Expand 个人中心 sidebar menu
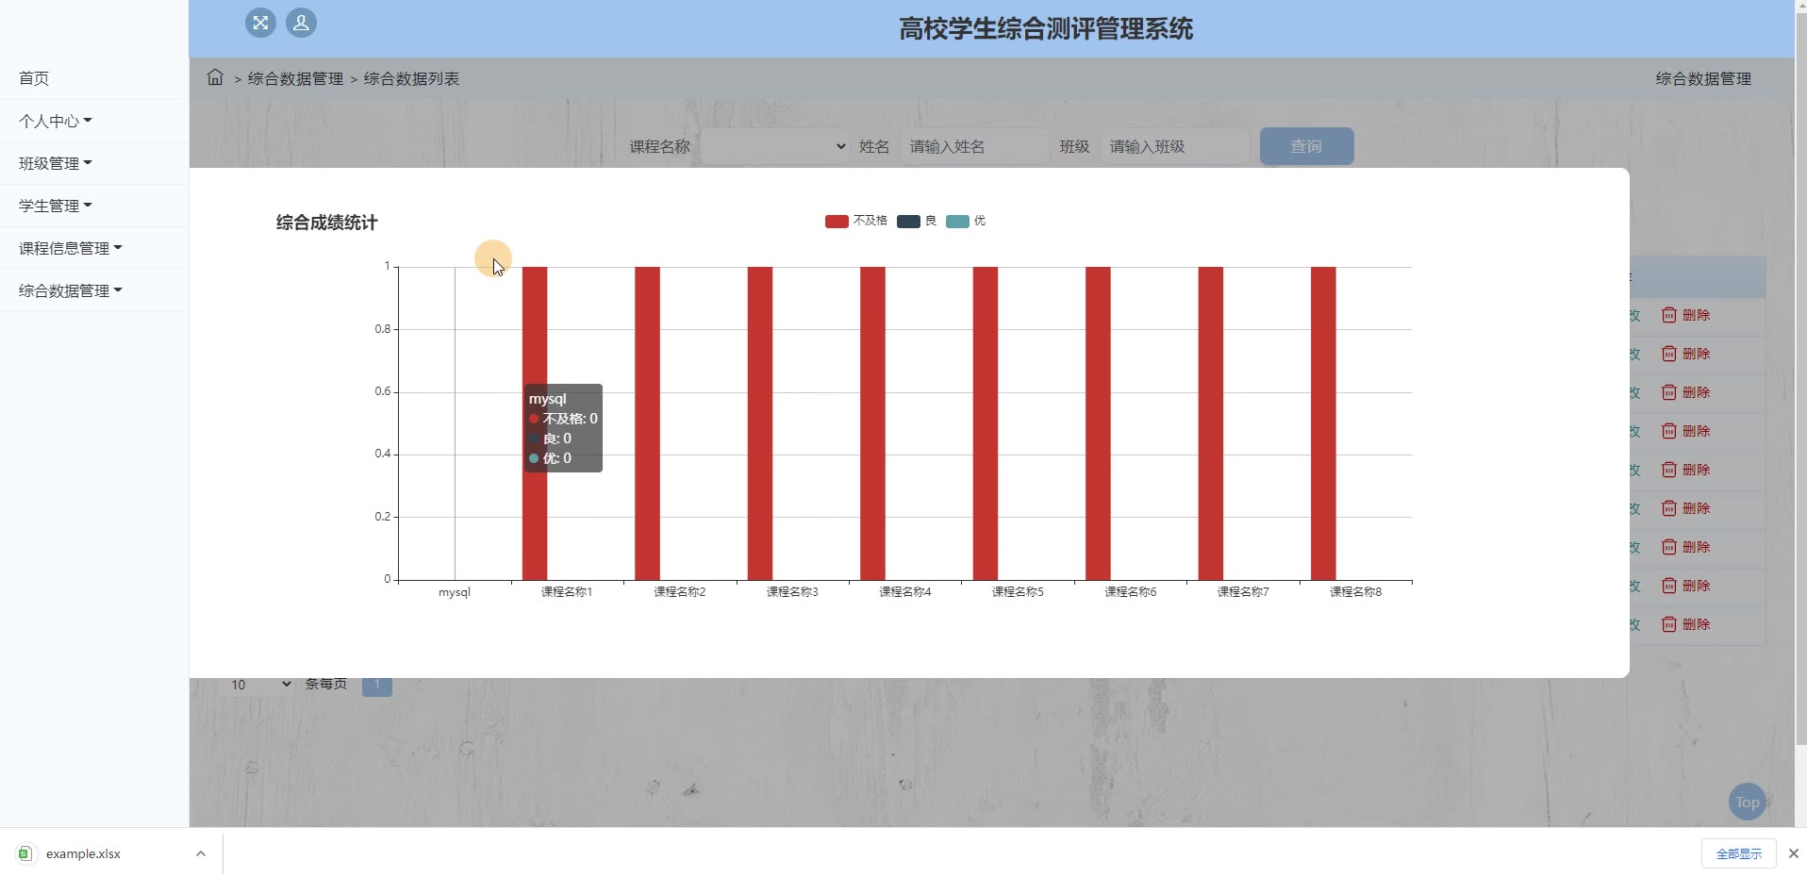The width and height of the screenshot is (1807, 877). [55, 121]
